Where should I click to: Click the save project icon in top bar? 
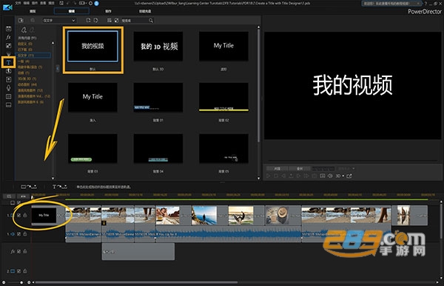coord(61,3)
